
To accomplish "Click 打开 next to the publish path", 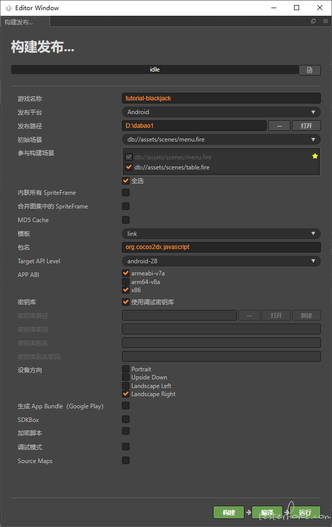I will [306, 126].
